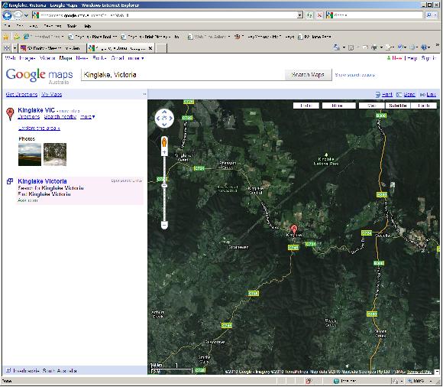Open the Tools gear icon in the command bar
443x387 pixels.
[412, 47]
